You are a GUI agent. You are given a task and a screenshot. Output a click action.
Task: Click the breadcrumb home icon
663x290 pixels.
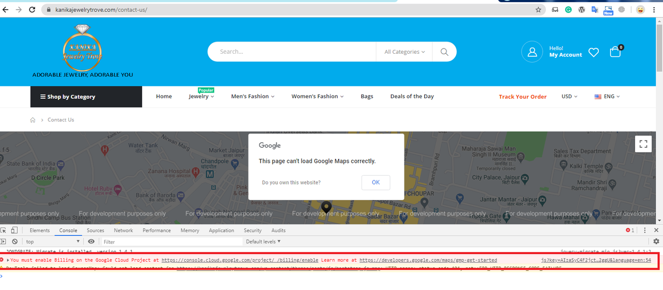(33, 120)
